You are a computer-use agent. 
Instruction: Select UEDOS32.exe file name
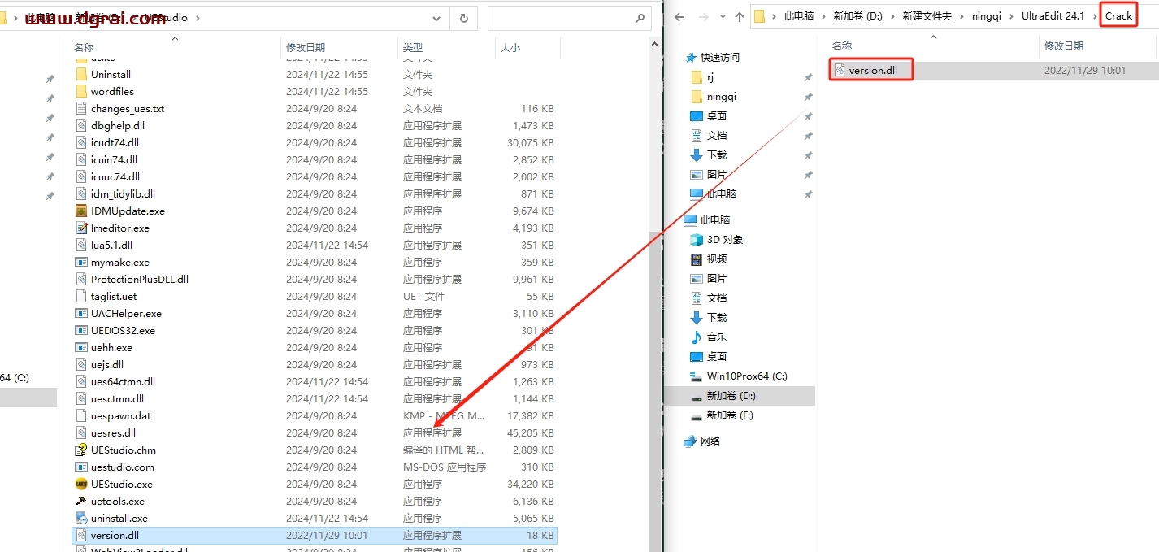(x=123, y=330)
